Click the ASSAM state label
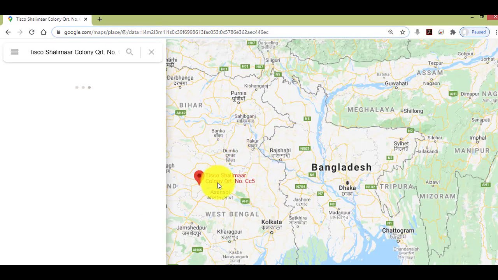The image size is (498, 280). pyautogui.click(x=430, y=73)
